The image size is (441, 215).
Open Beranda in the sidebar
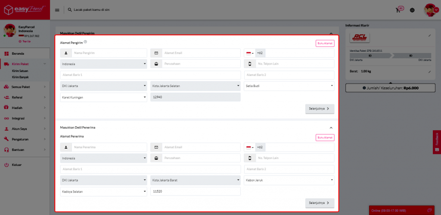point(18,53)
